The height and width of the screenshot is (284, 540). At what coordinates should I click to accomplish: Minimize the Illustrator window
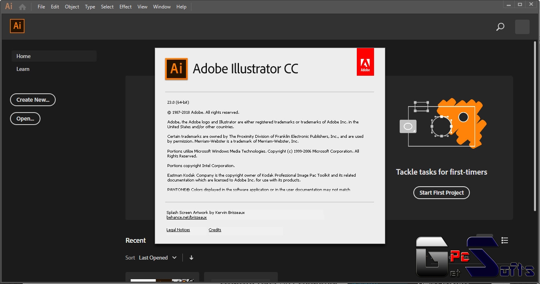[509, 4]
